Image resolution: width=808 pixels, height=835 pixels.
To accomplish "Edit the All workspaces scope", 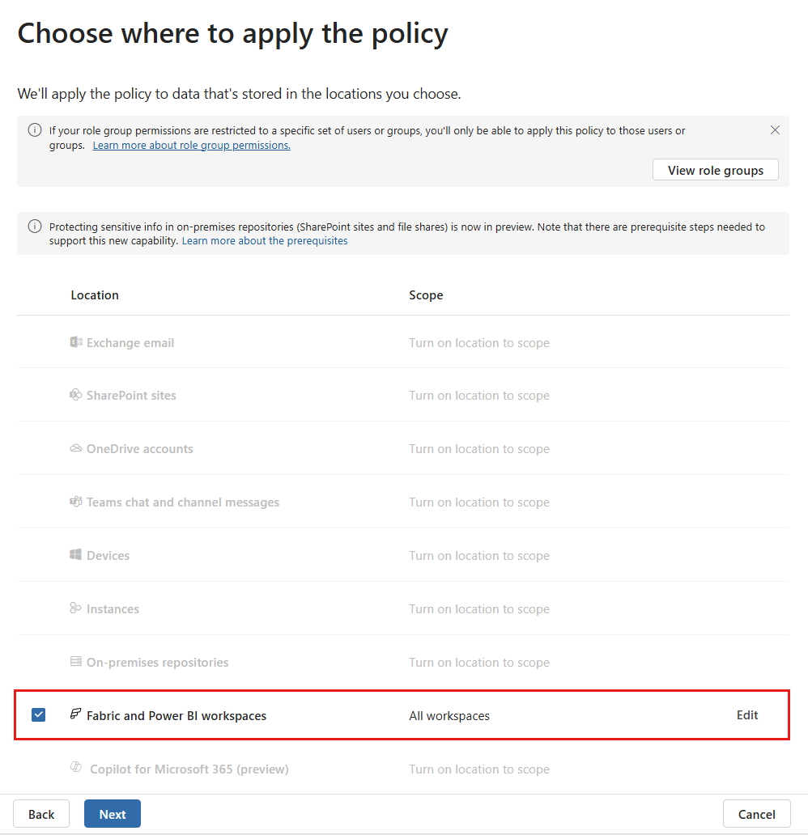I will [746, 715].
